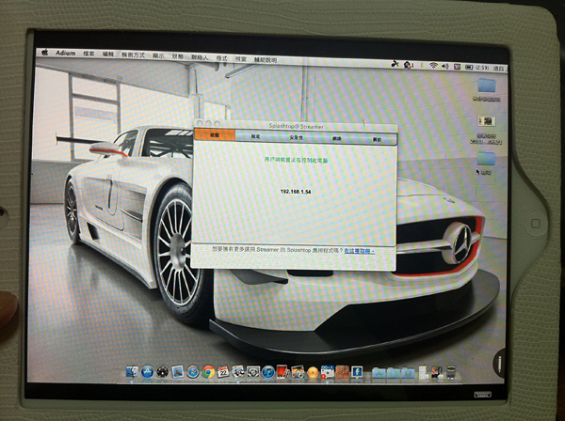Click the green status message in Splashtop Streamer

pyautogui.click(x=296, y=160)
